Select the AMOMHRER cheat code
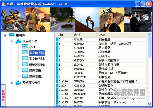153x108 pixels. point(80,94)
